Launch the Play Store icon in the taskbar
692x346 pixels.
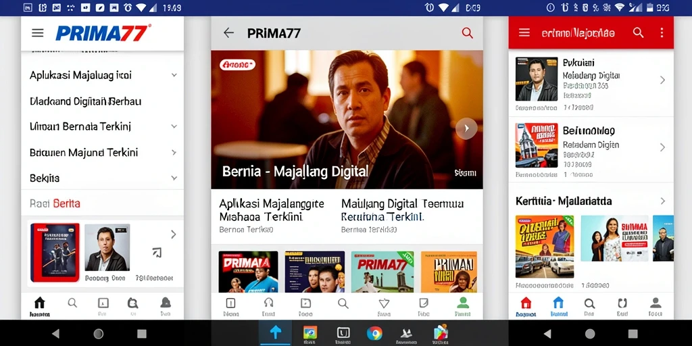[x=440, y=334]
